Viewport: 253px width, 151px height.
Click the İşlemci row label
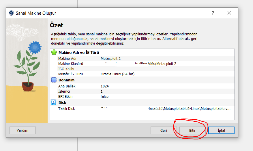pyautogui.click(x=64, y=91)
